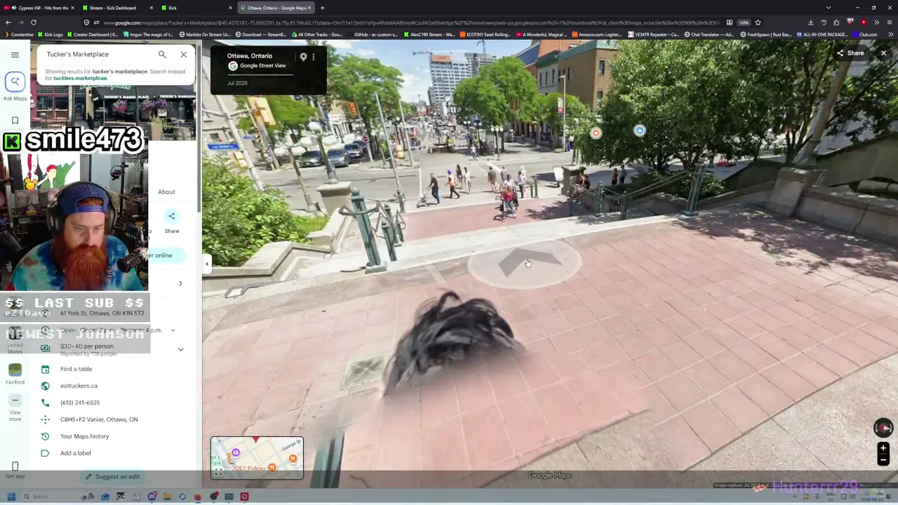This screenshot has height=505, width=898.
Task: Click the search magnifier beside Tucker's Marketplace
Action: click(162, 54)
